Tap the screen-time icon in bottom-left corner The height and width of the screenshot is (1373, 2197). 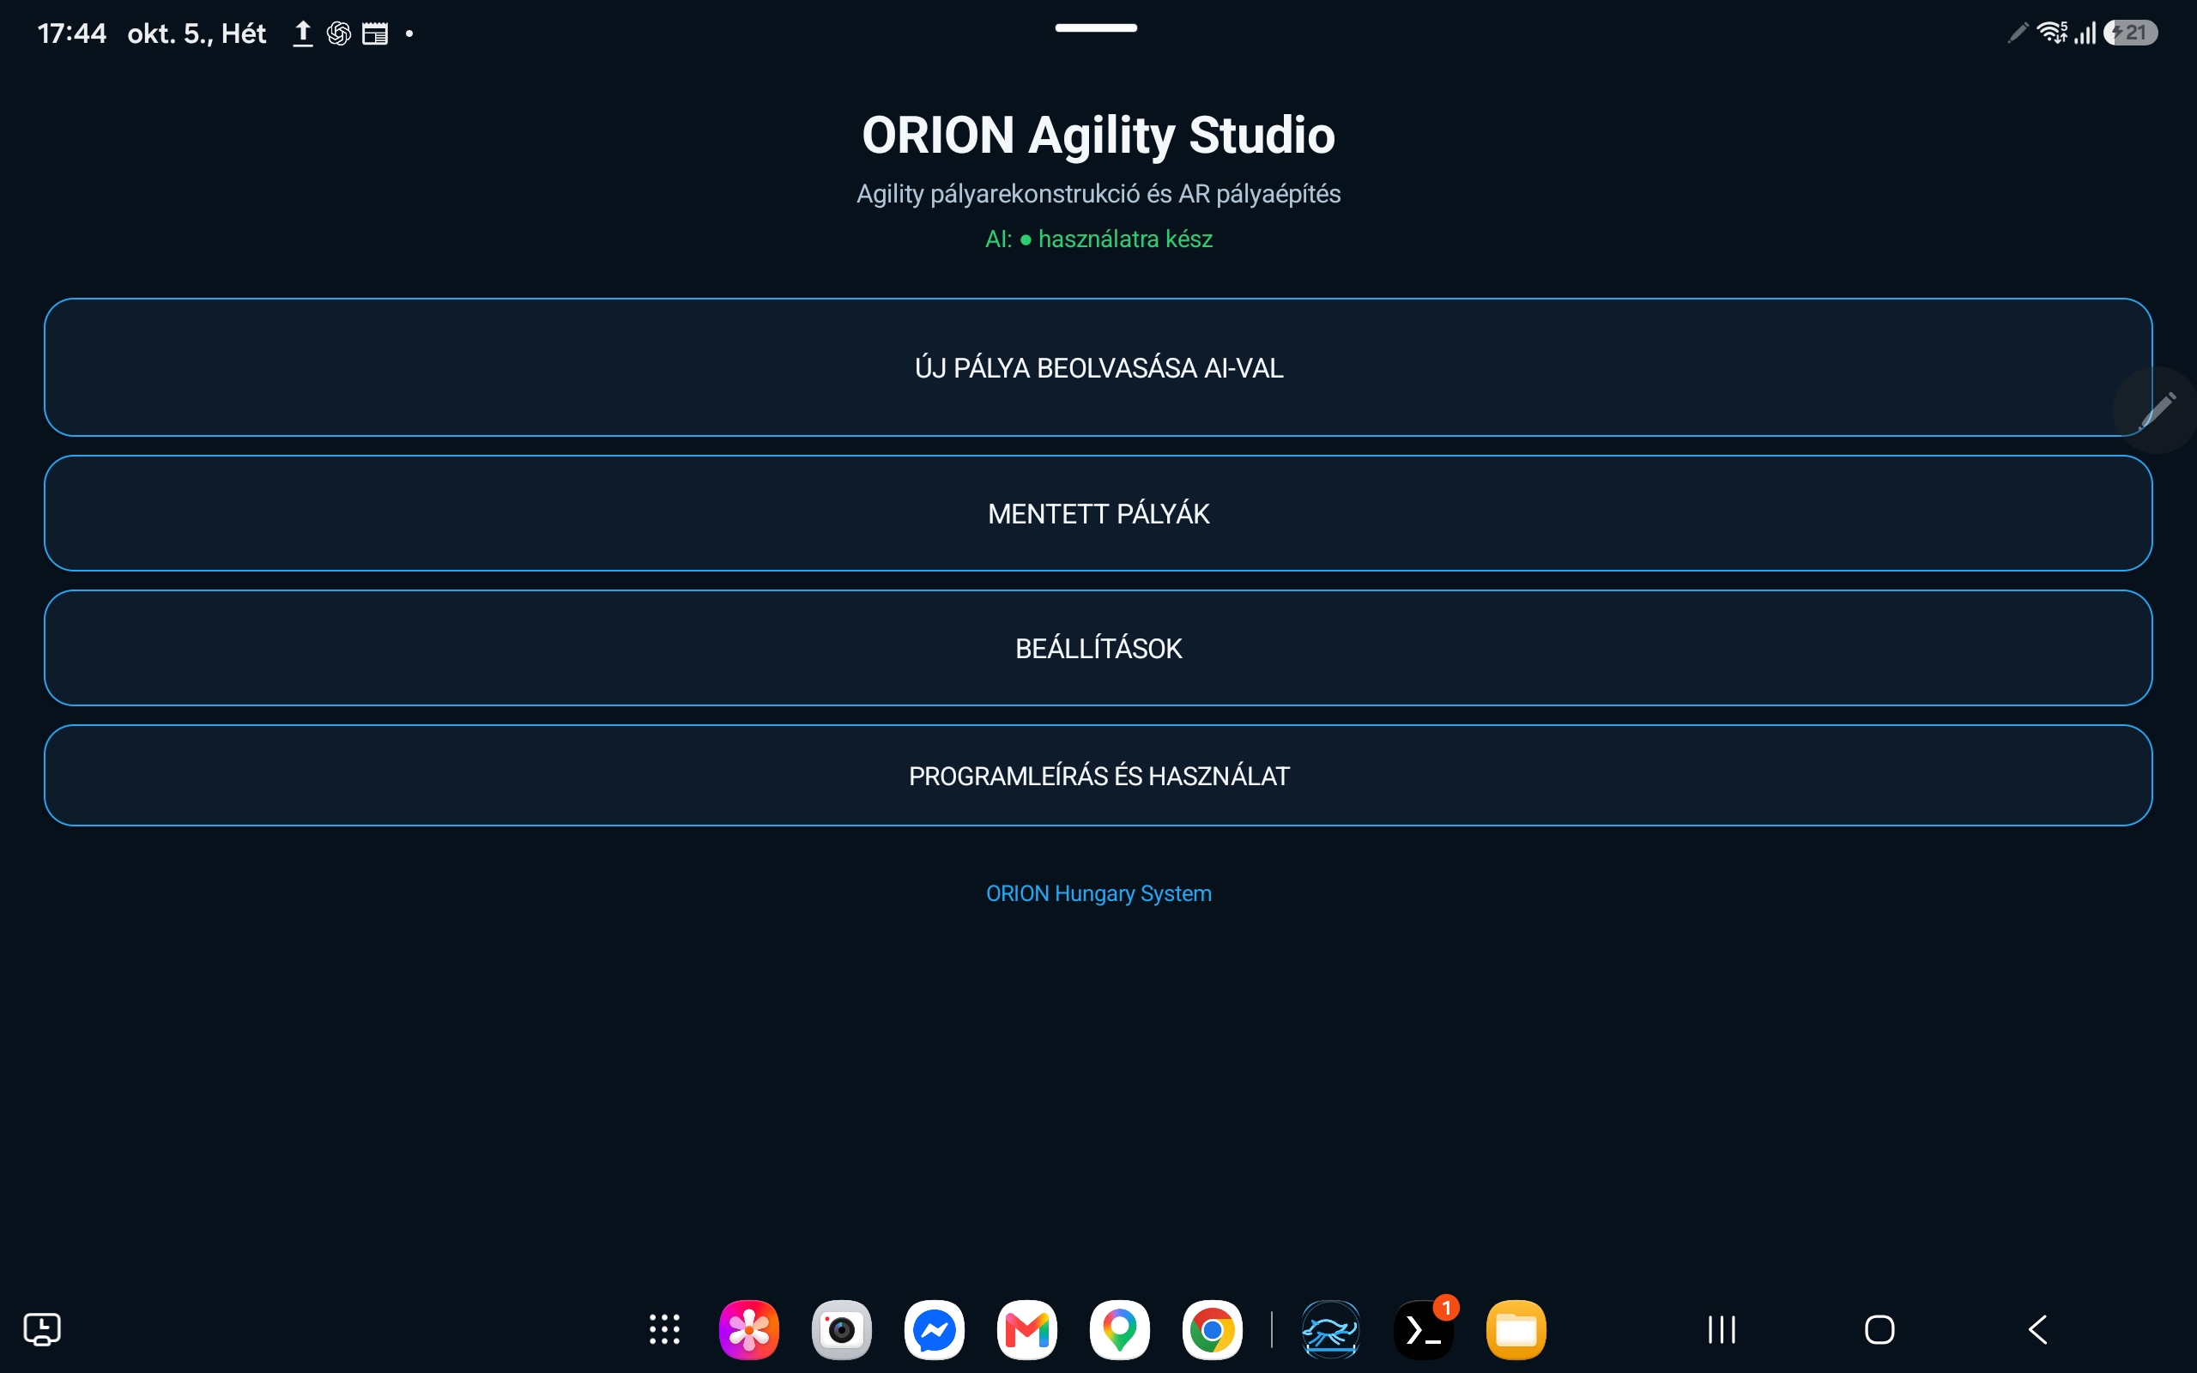click(42, 1329)
